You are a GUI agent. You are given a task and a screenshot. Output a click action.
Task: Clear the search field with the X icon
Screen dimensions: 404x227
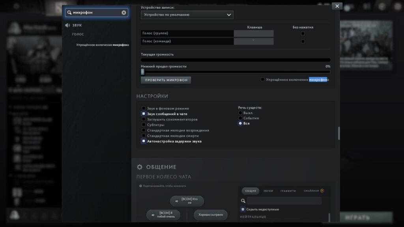pos(124,13)
